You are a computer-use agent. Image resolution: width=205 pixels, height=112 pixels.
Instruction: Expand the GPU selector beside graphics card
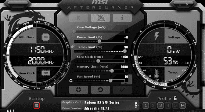pyautogui.click(x=136, y=105)
